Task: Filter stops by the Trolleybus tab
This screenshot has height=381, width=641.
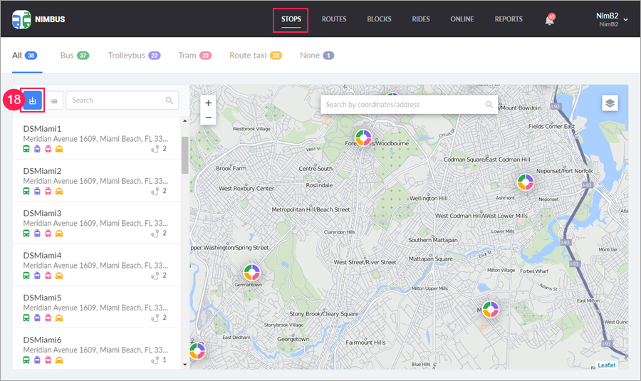Action: (134, 55)
